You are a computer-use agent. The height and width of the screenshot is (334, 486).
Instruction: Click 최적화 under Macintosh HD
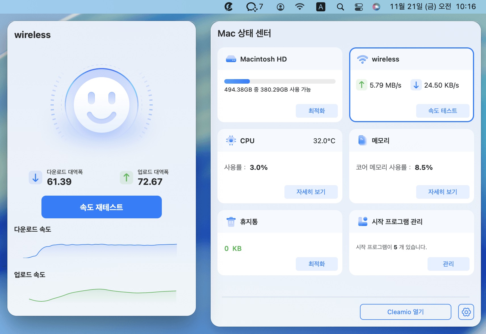tap(317, 111)
